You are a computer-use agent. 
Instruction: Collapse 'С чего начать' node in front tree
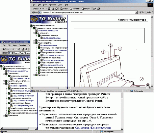click(34, 33)
